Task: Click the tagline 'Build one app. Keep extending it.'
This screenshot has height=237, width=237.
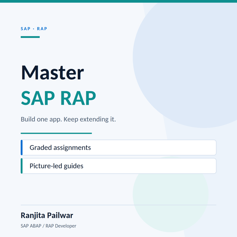Action: (x=68, y=119)
